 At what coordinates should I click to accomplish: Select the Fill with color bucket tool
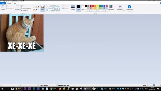click(x=36, y=7)
